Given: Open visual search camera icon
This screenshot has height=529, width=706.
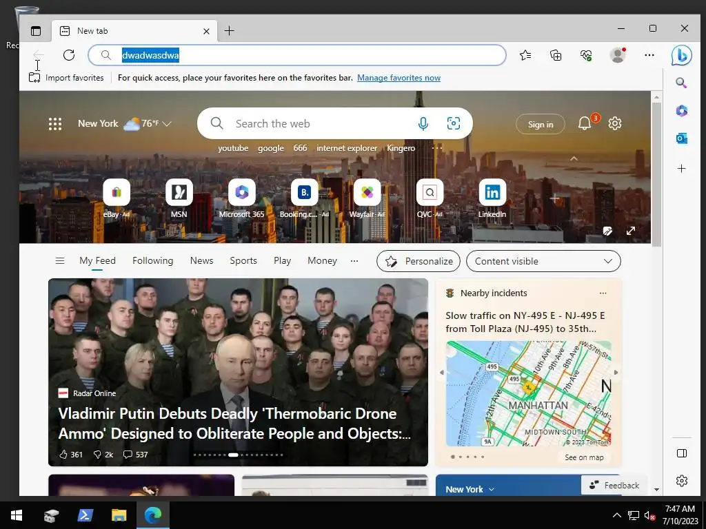Looking at the screenshot, I should (454, 123).
